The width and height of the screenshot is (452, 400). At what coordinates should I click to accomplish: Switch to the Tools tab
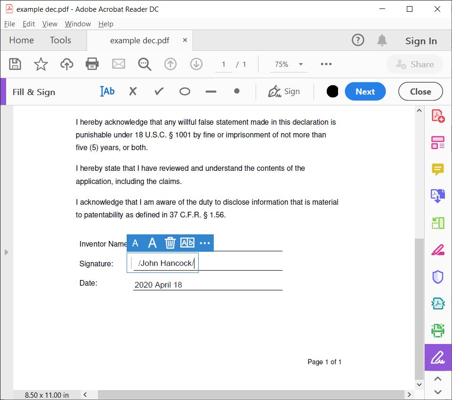coord(60,40)
